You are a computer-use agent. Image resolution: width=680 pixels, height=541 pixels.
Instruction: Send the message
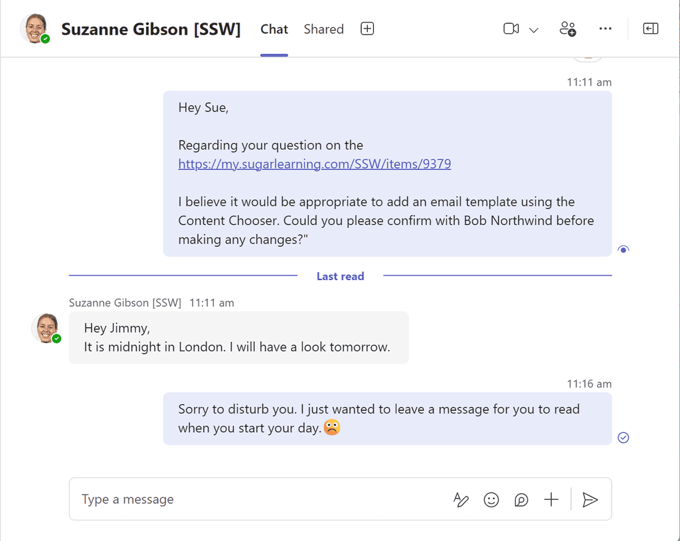590,500
